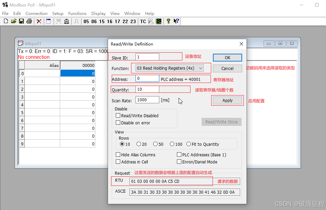Screen dimensions: 326x210
Task: Click the Mbpoll1 child window document icon
Action: pyautogui.click(x=20, y=43)
